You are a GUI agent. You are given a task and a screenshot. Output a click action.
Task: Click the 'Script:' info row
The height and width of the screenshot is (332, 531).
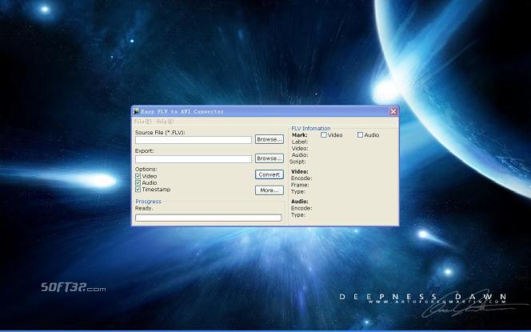(x=297, y=162)
